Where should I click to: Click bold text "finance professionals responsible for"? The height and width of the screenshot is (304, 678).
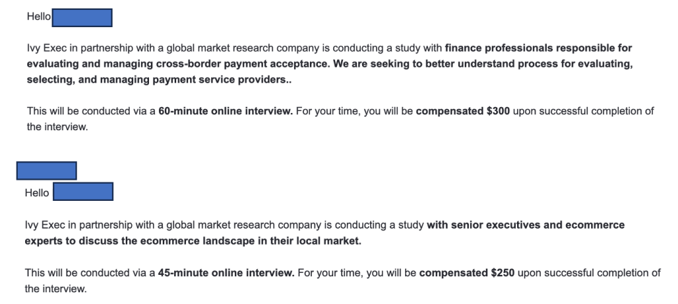pyautogui.click(x=538, y=48)
